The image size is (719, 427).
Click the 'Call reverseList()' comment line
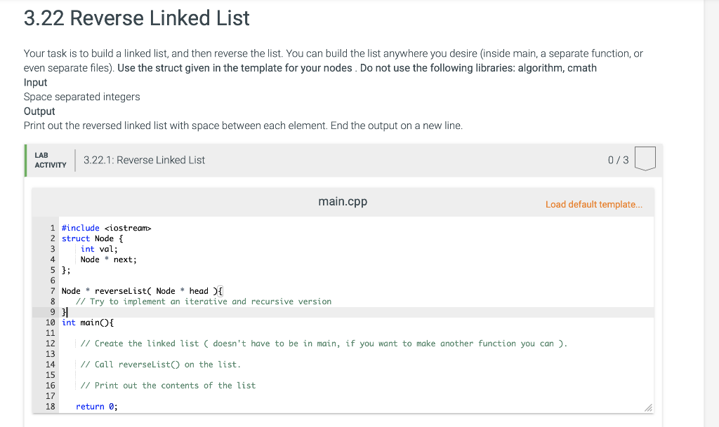point(161,365)
